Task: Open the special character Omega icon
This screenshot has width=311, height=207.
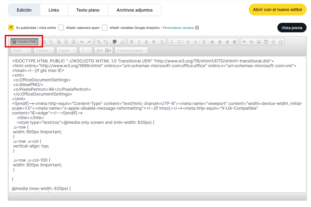Action: 281,42
